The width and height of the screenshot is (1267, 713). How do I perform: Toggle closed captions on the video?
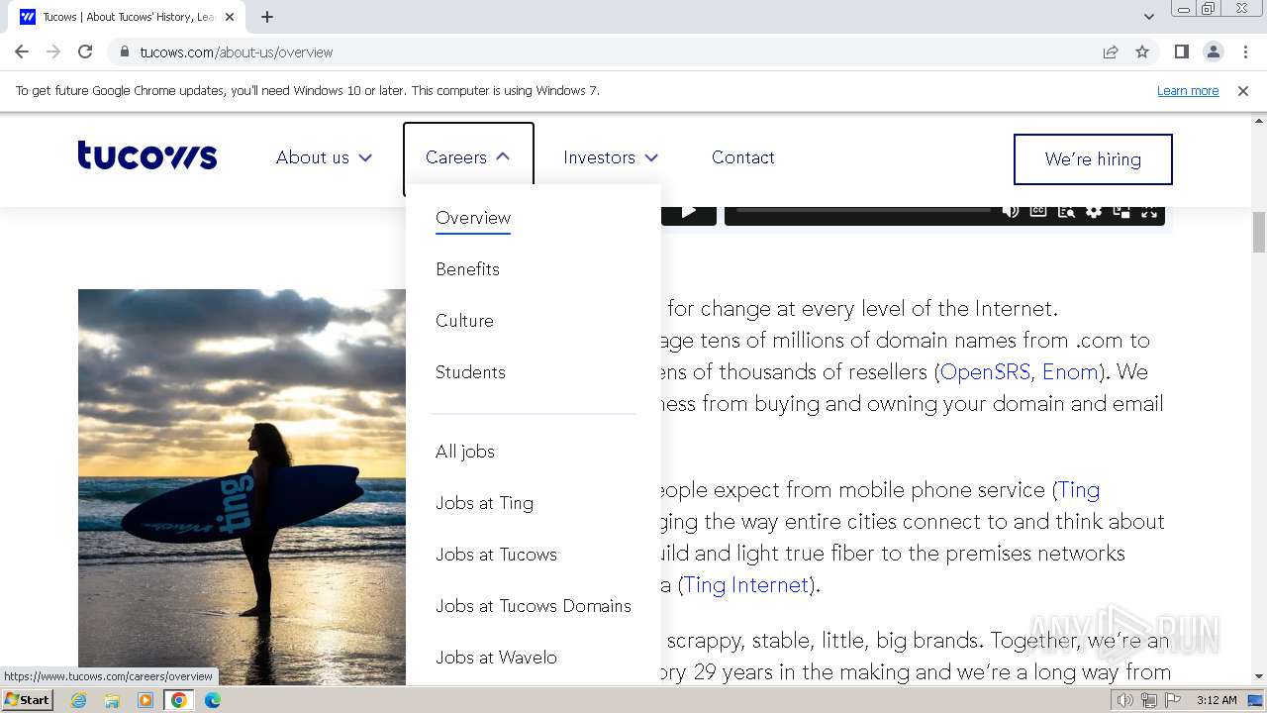[x=1038, y=211]
